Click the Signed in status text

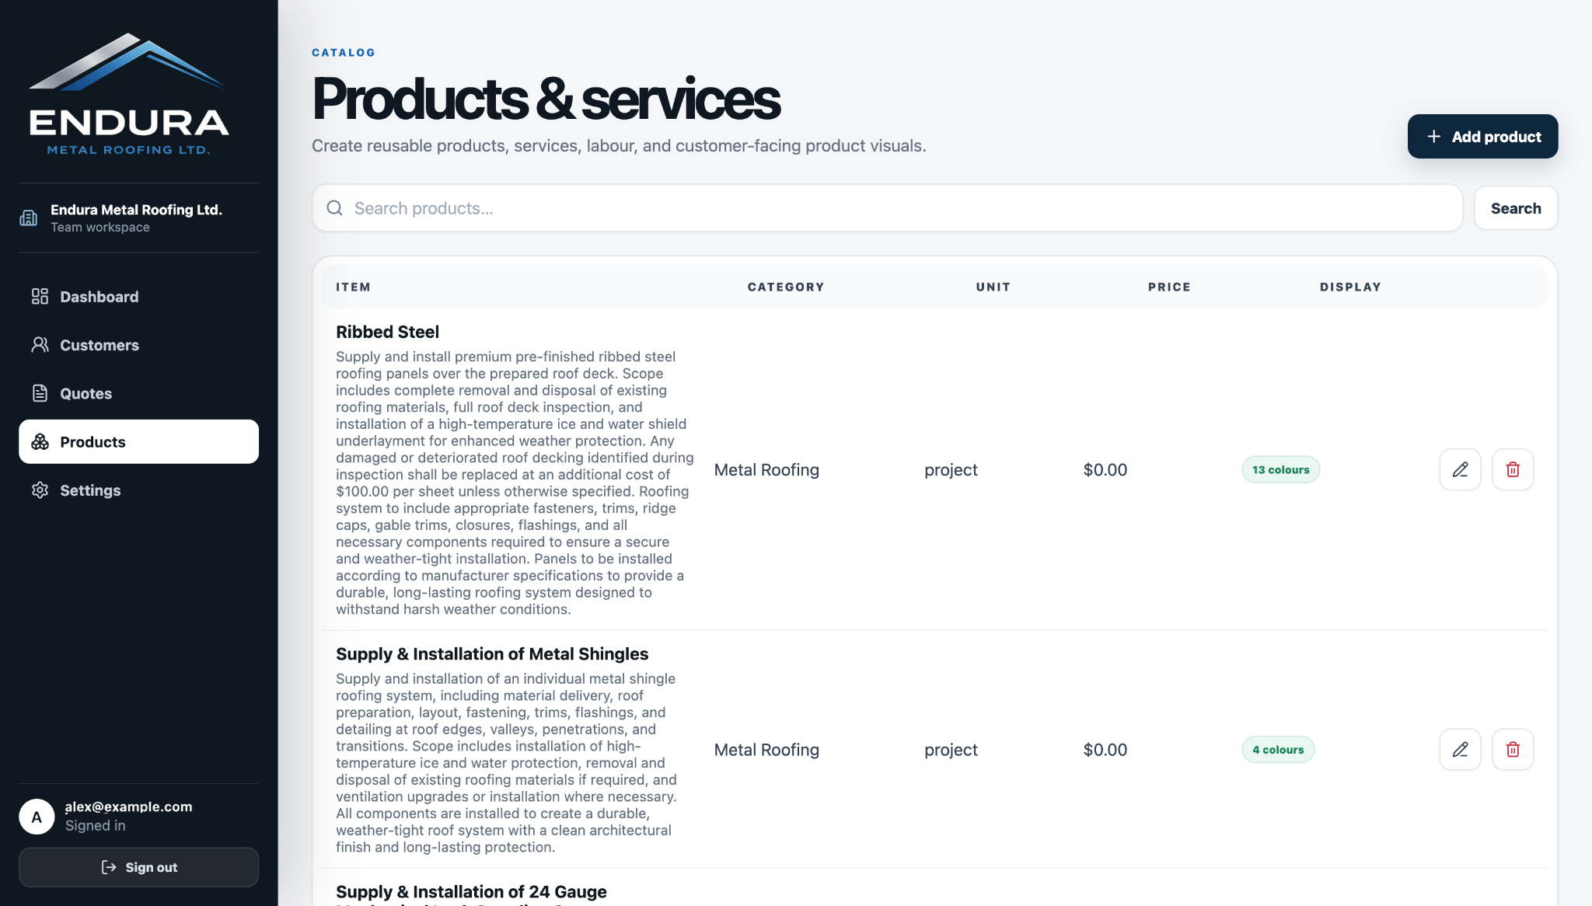95,825
